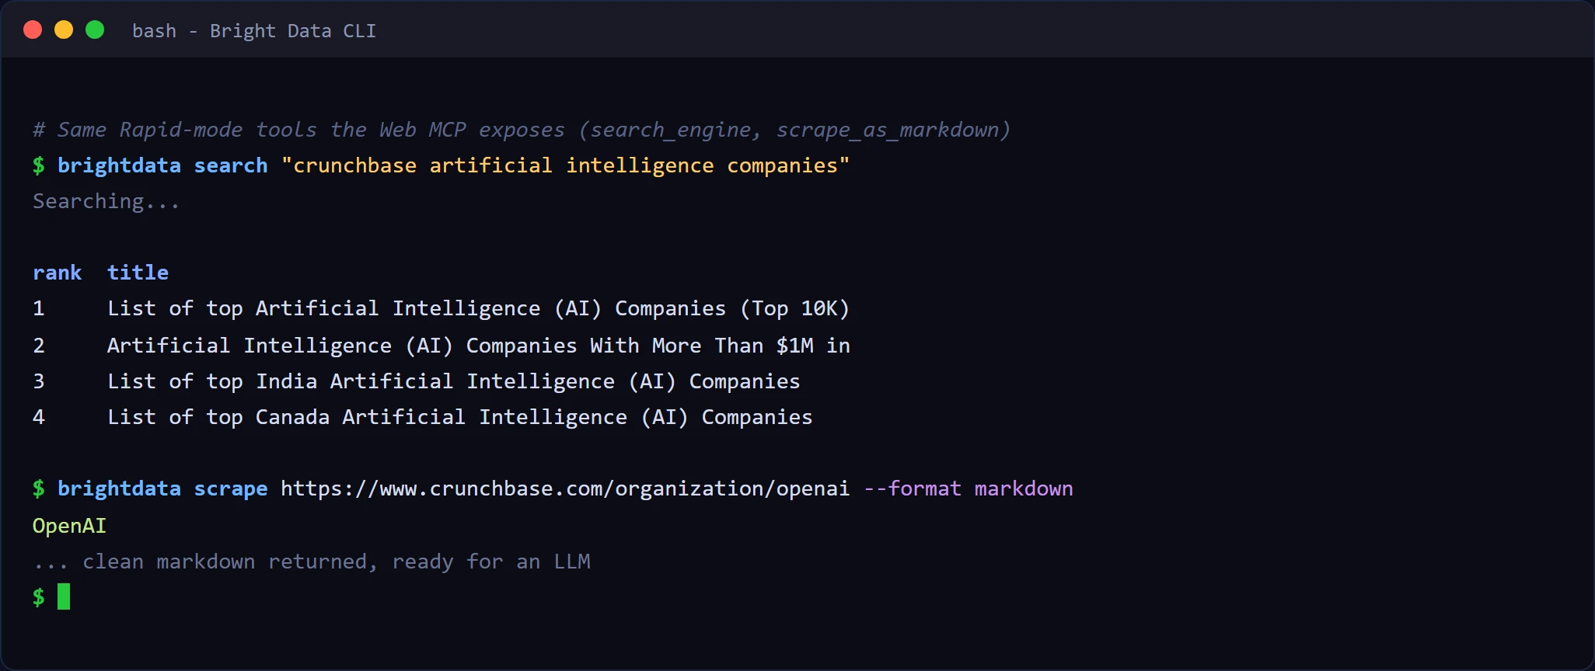Click the 'rank' column header
Image resolution: width=1595 pixels, height=671 pixels.
[x=58, y=273]
